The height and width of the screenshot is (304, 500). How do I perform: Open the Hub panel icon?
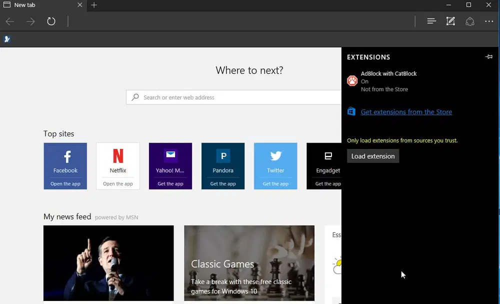point(431,21)
